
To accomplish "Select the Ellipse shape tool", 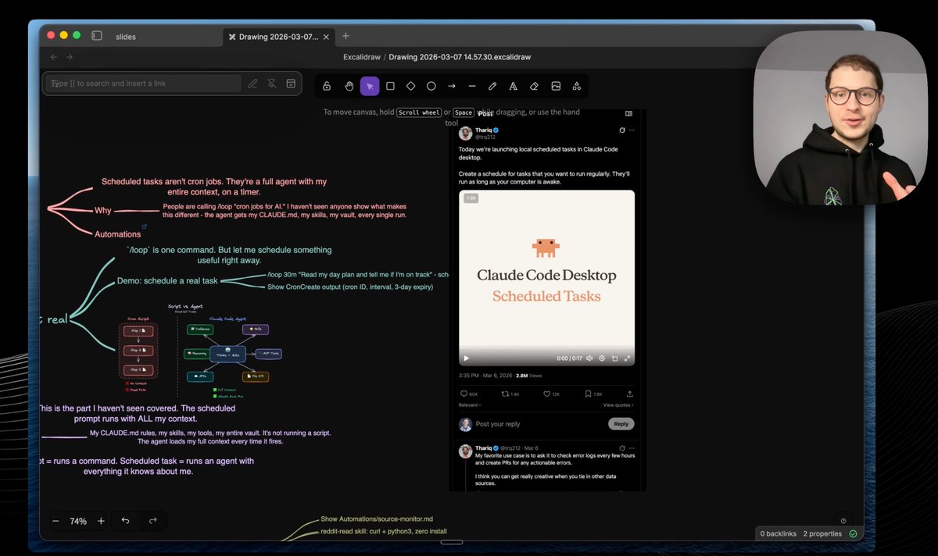I will click(x=431, y=86).
